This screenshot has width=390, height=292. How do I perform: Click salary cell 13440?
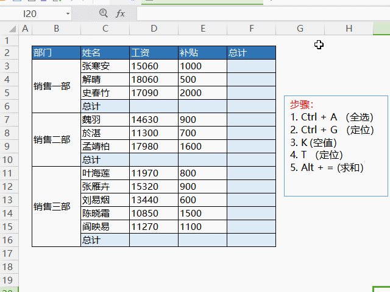[154, 200]
